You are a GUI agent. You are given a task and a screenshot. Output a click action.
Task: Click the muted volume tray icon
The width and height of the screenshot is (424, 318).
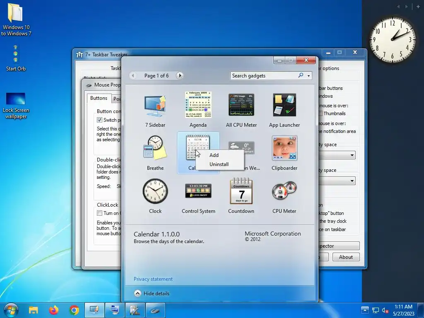385,311
